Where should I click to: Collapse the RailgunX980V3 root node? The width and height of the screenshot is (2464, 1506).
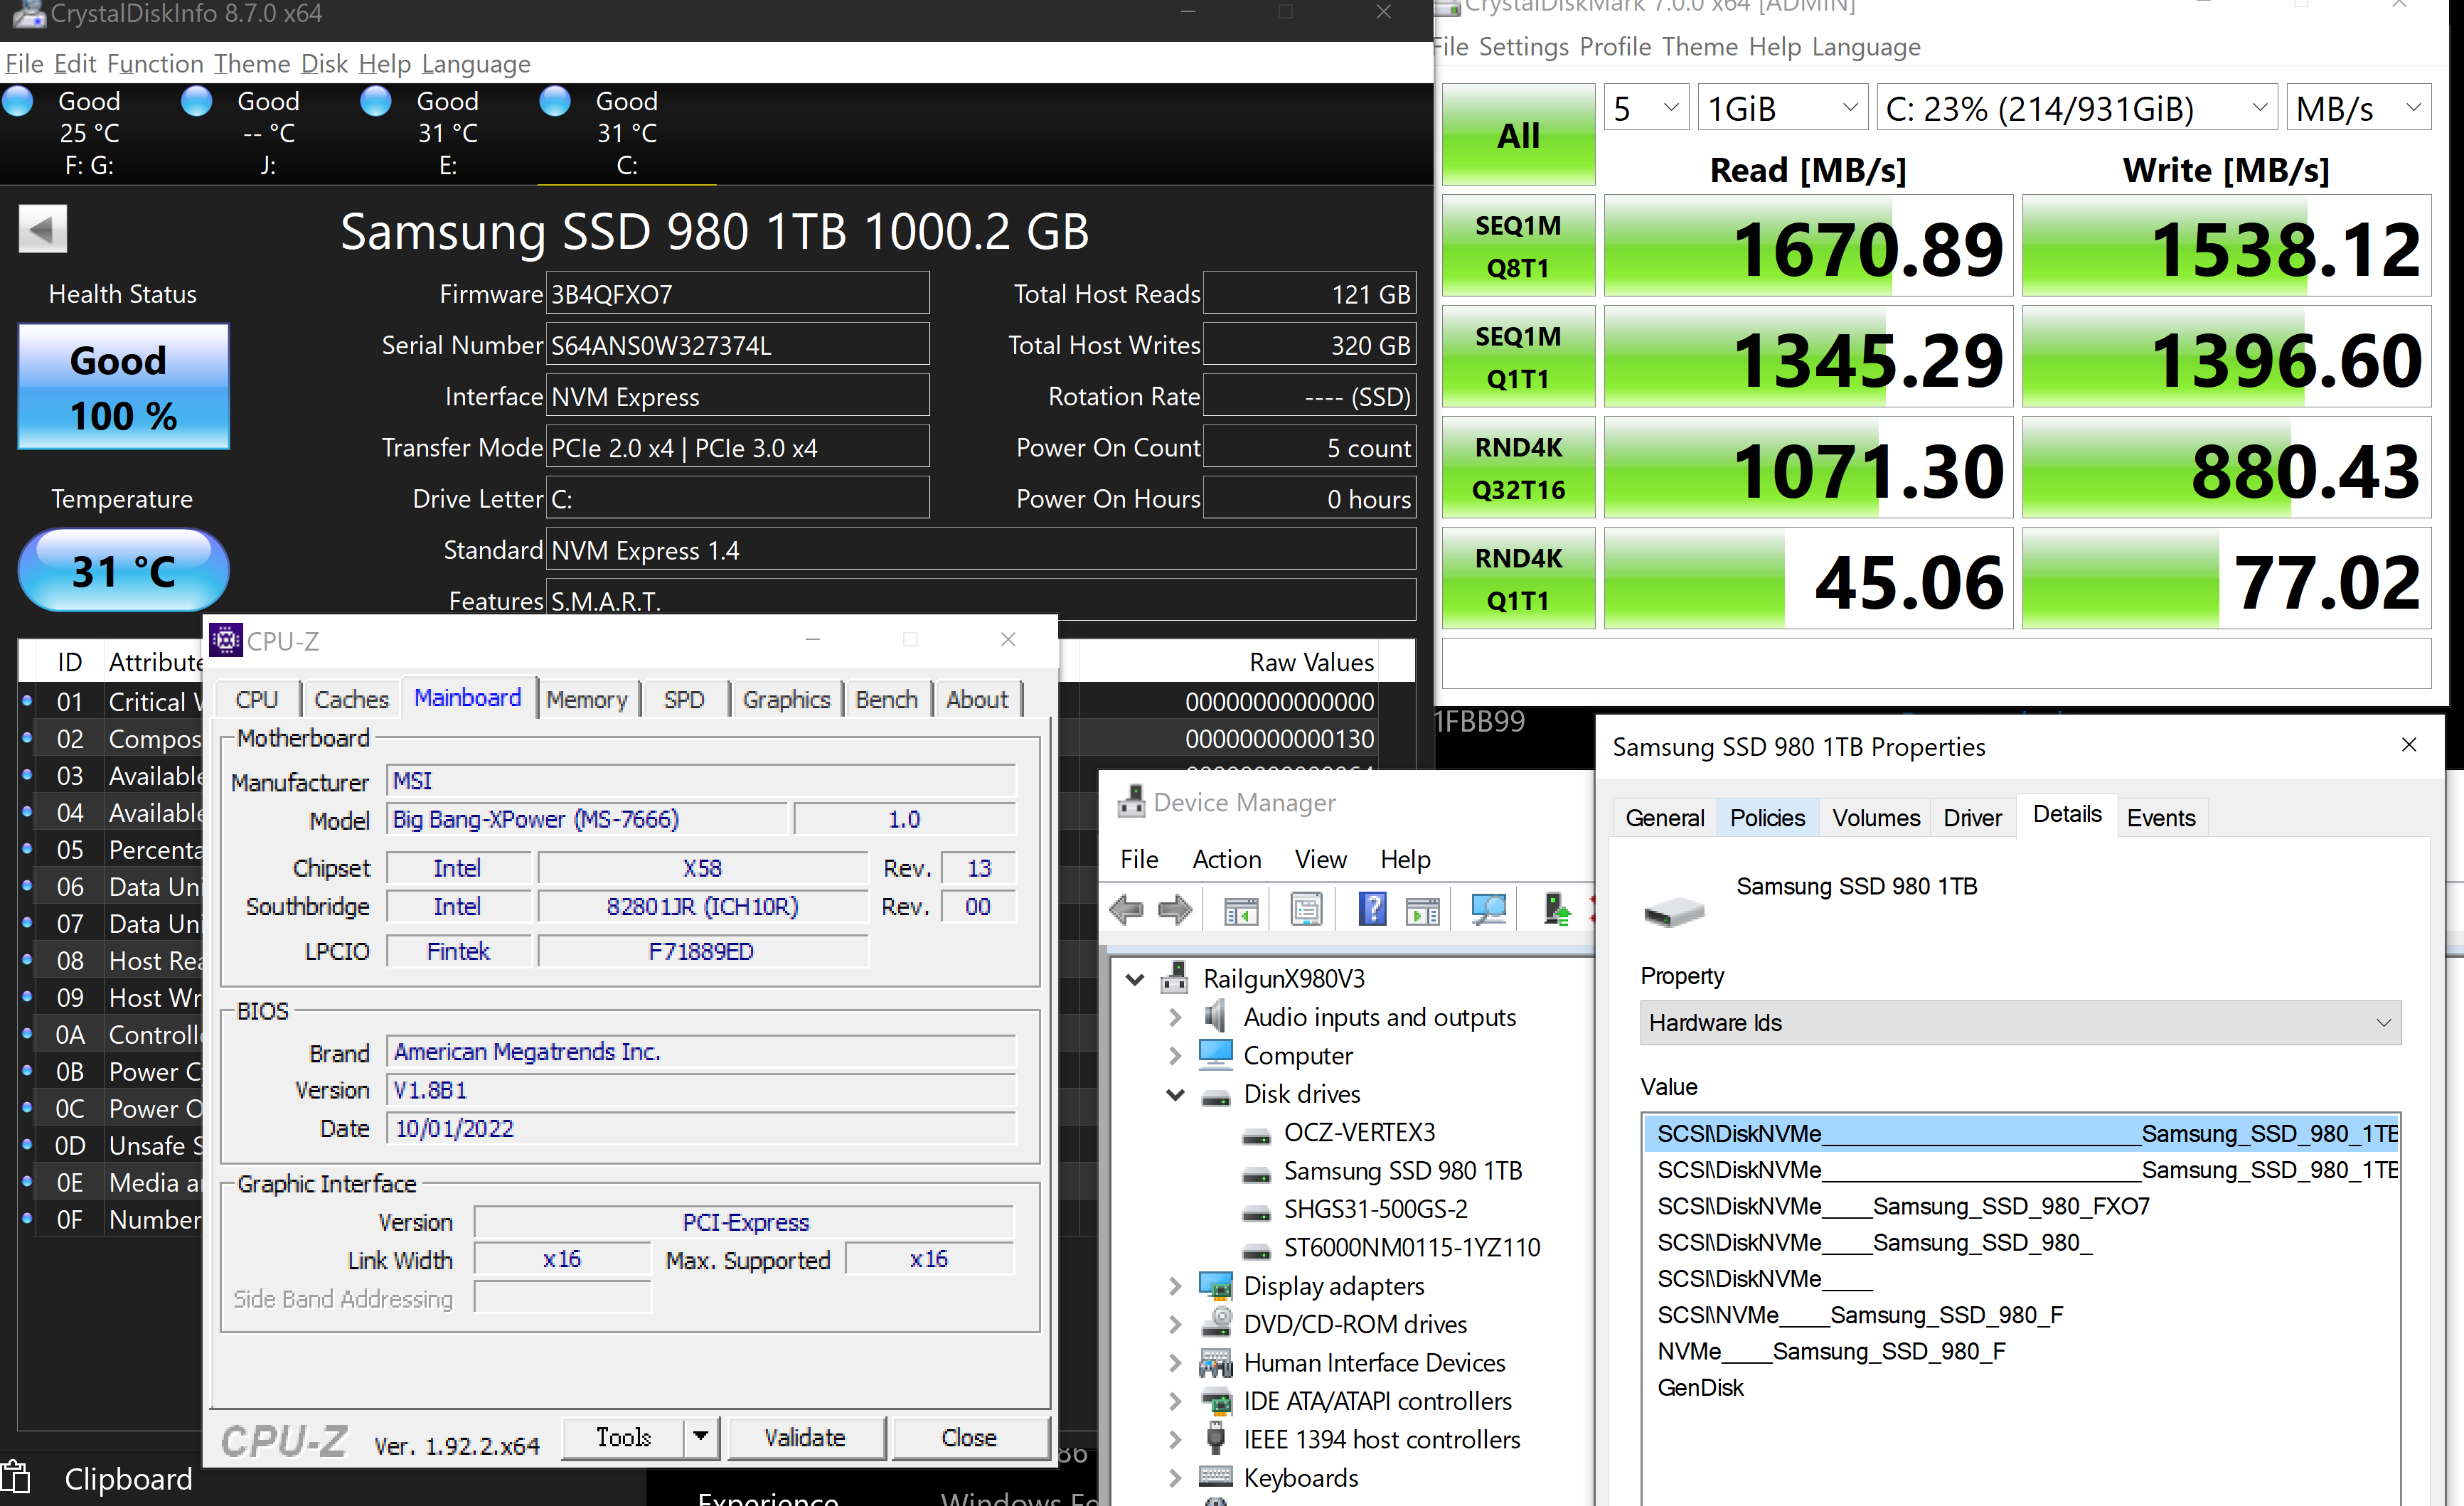[x=1134, y=979]
